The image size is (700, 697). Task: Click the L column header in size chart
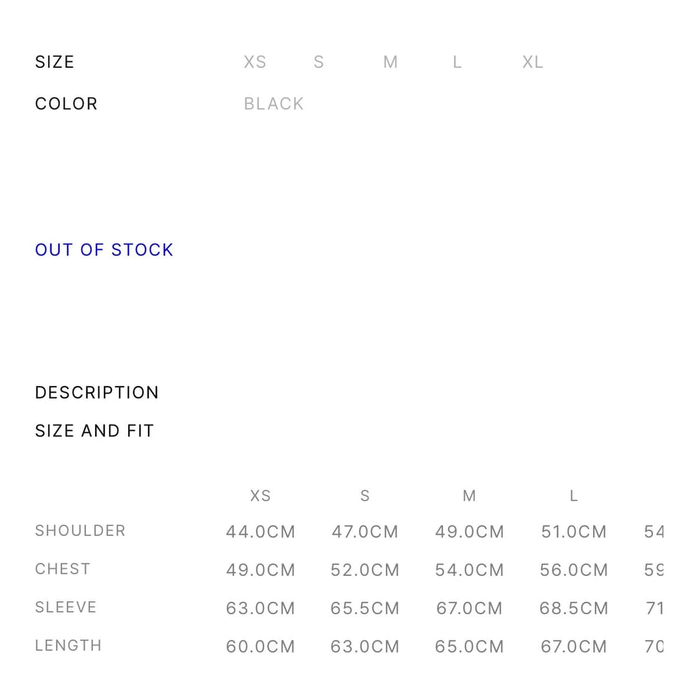pyautogui.click(x=574, y=496)
